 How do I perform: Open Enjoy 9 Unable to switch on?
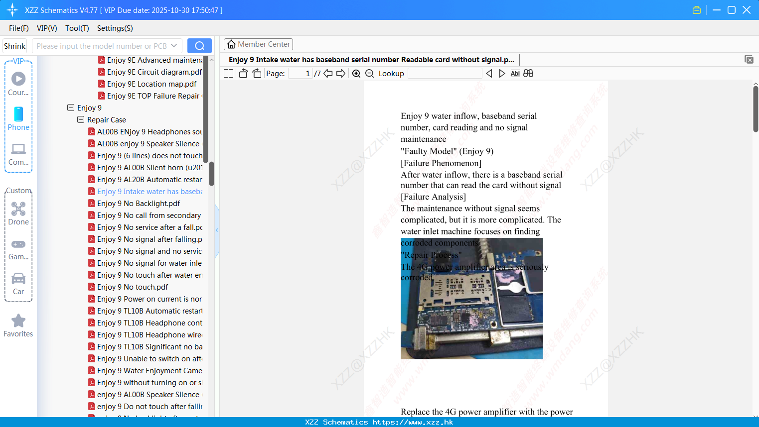tap(145, 358)
